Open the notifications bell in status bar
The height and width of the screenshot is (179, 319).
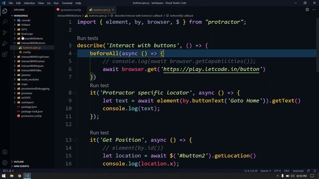(x=315, y=171)
